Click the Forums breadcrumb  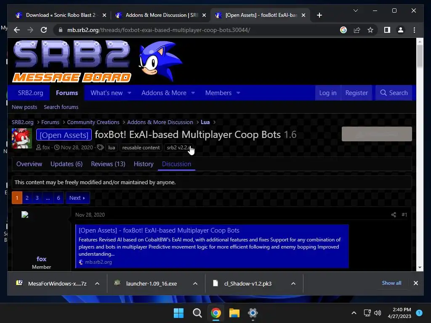[x=50, y=122]
